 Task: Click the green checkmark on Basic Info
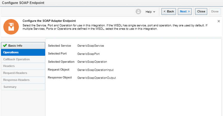pos(5,45)
